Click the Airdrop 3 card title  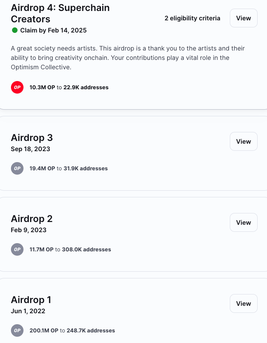[32, 138]
